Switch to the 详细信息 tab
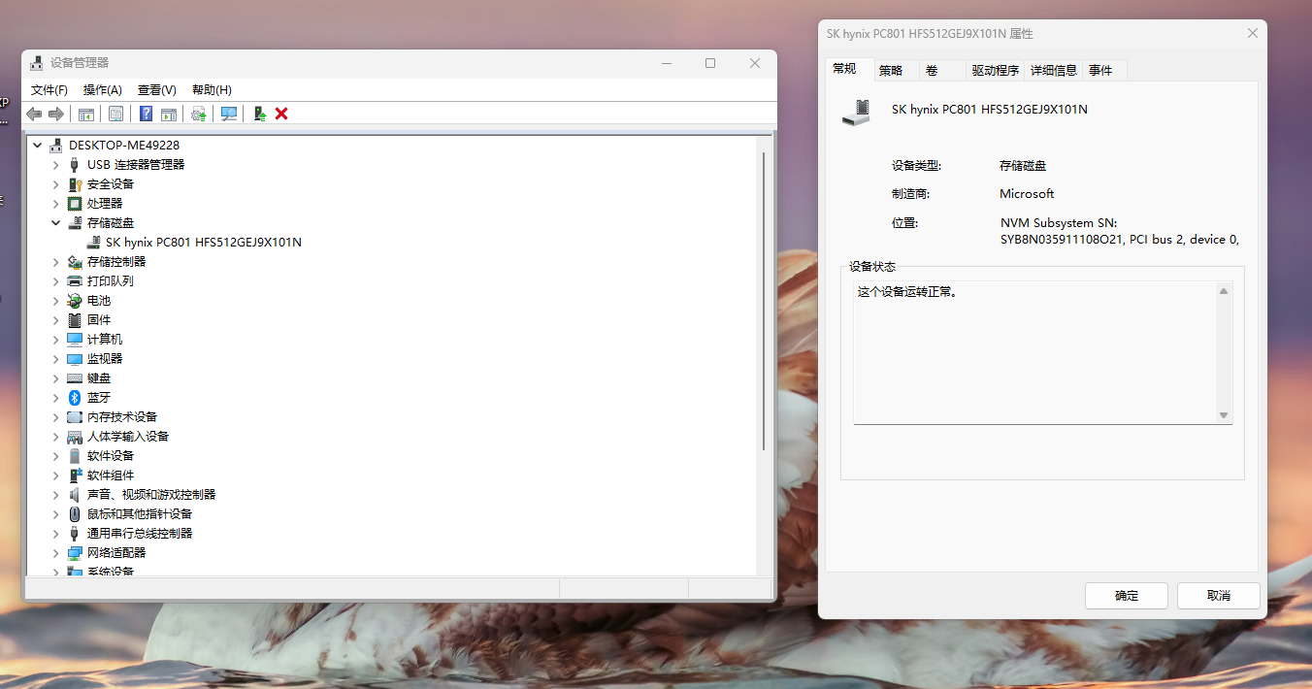Image resolution: width=1312 pixels, height=689 pixels. (x=1053, y=69)
